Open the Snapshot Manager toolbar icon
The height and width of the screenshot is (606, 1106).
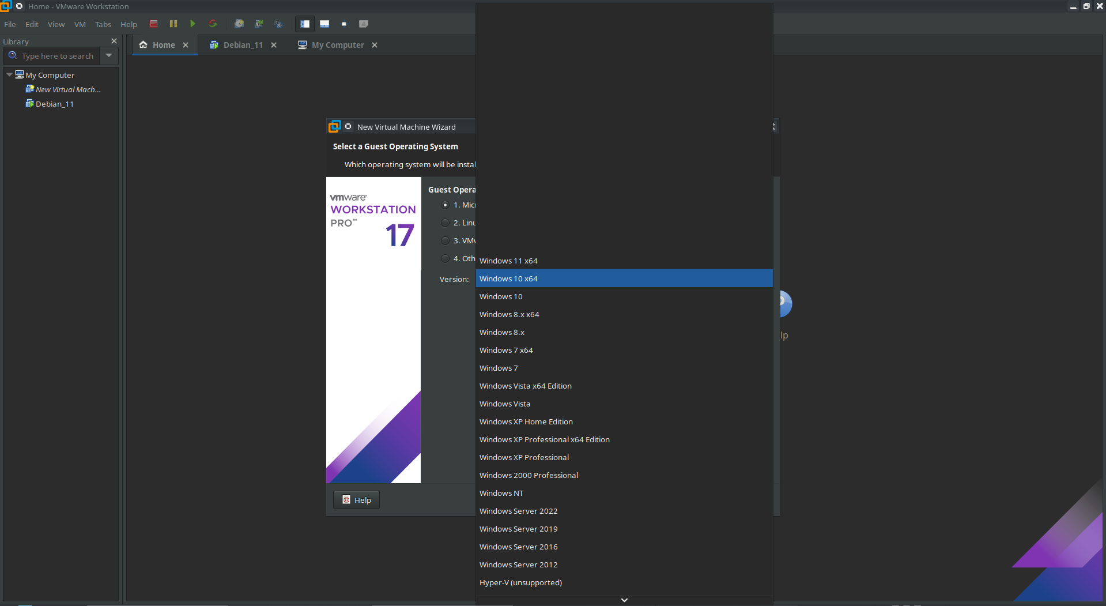(279, 24)
